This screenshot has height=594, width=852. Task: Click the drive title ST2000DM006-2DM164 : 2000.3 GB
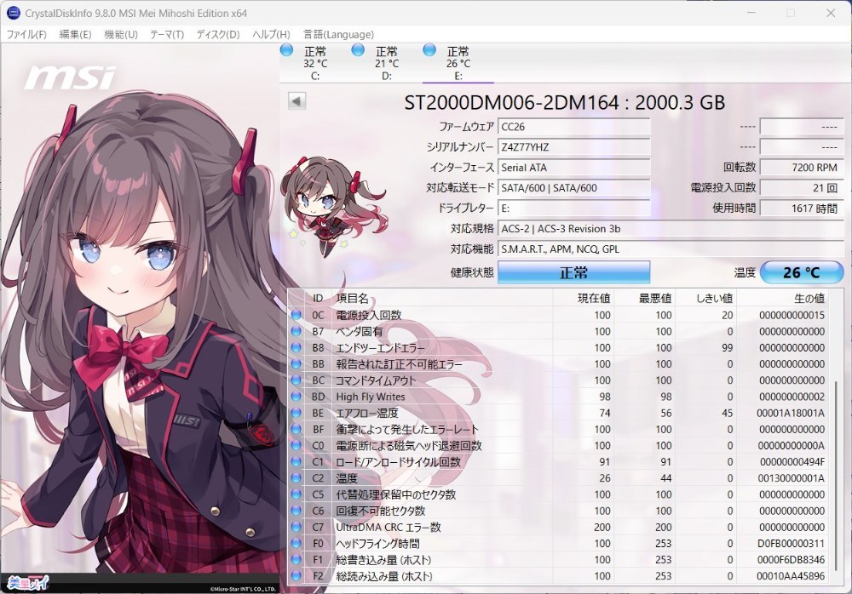tap(565, 102)
